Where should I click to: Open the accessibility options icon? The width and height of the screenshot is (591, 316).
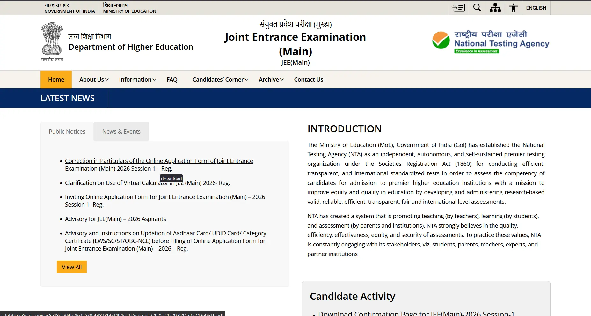513,7
